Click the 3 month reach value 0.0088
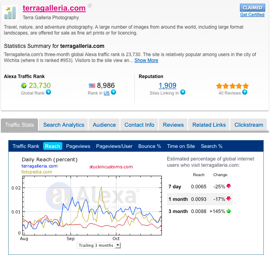Viewport: 270px width, 255px height. tap(199, 211)
